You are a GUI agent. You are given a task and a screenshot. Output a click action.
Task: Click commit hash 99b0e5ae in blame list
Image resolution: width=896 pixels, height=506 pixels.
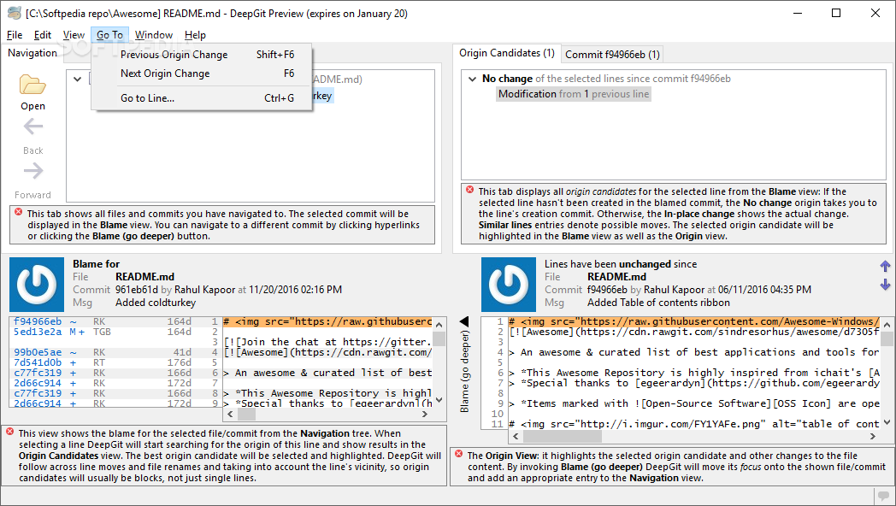pyautogui.click(x=37, y=352)
